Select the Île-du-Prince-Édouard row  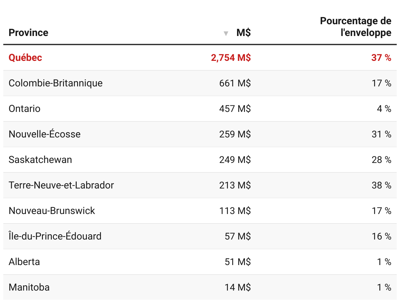[200, 236]
